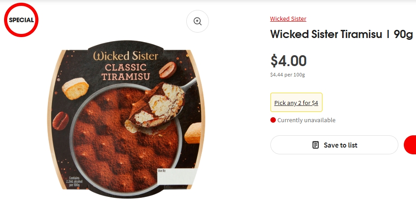The image size is (416, 210).
Task: Click the alcohol content note on the package
Action: (72, 181)
